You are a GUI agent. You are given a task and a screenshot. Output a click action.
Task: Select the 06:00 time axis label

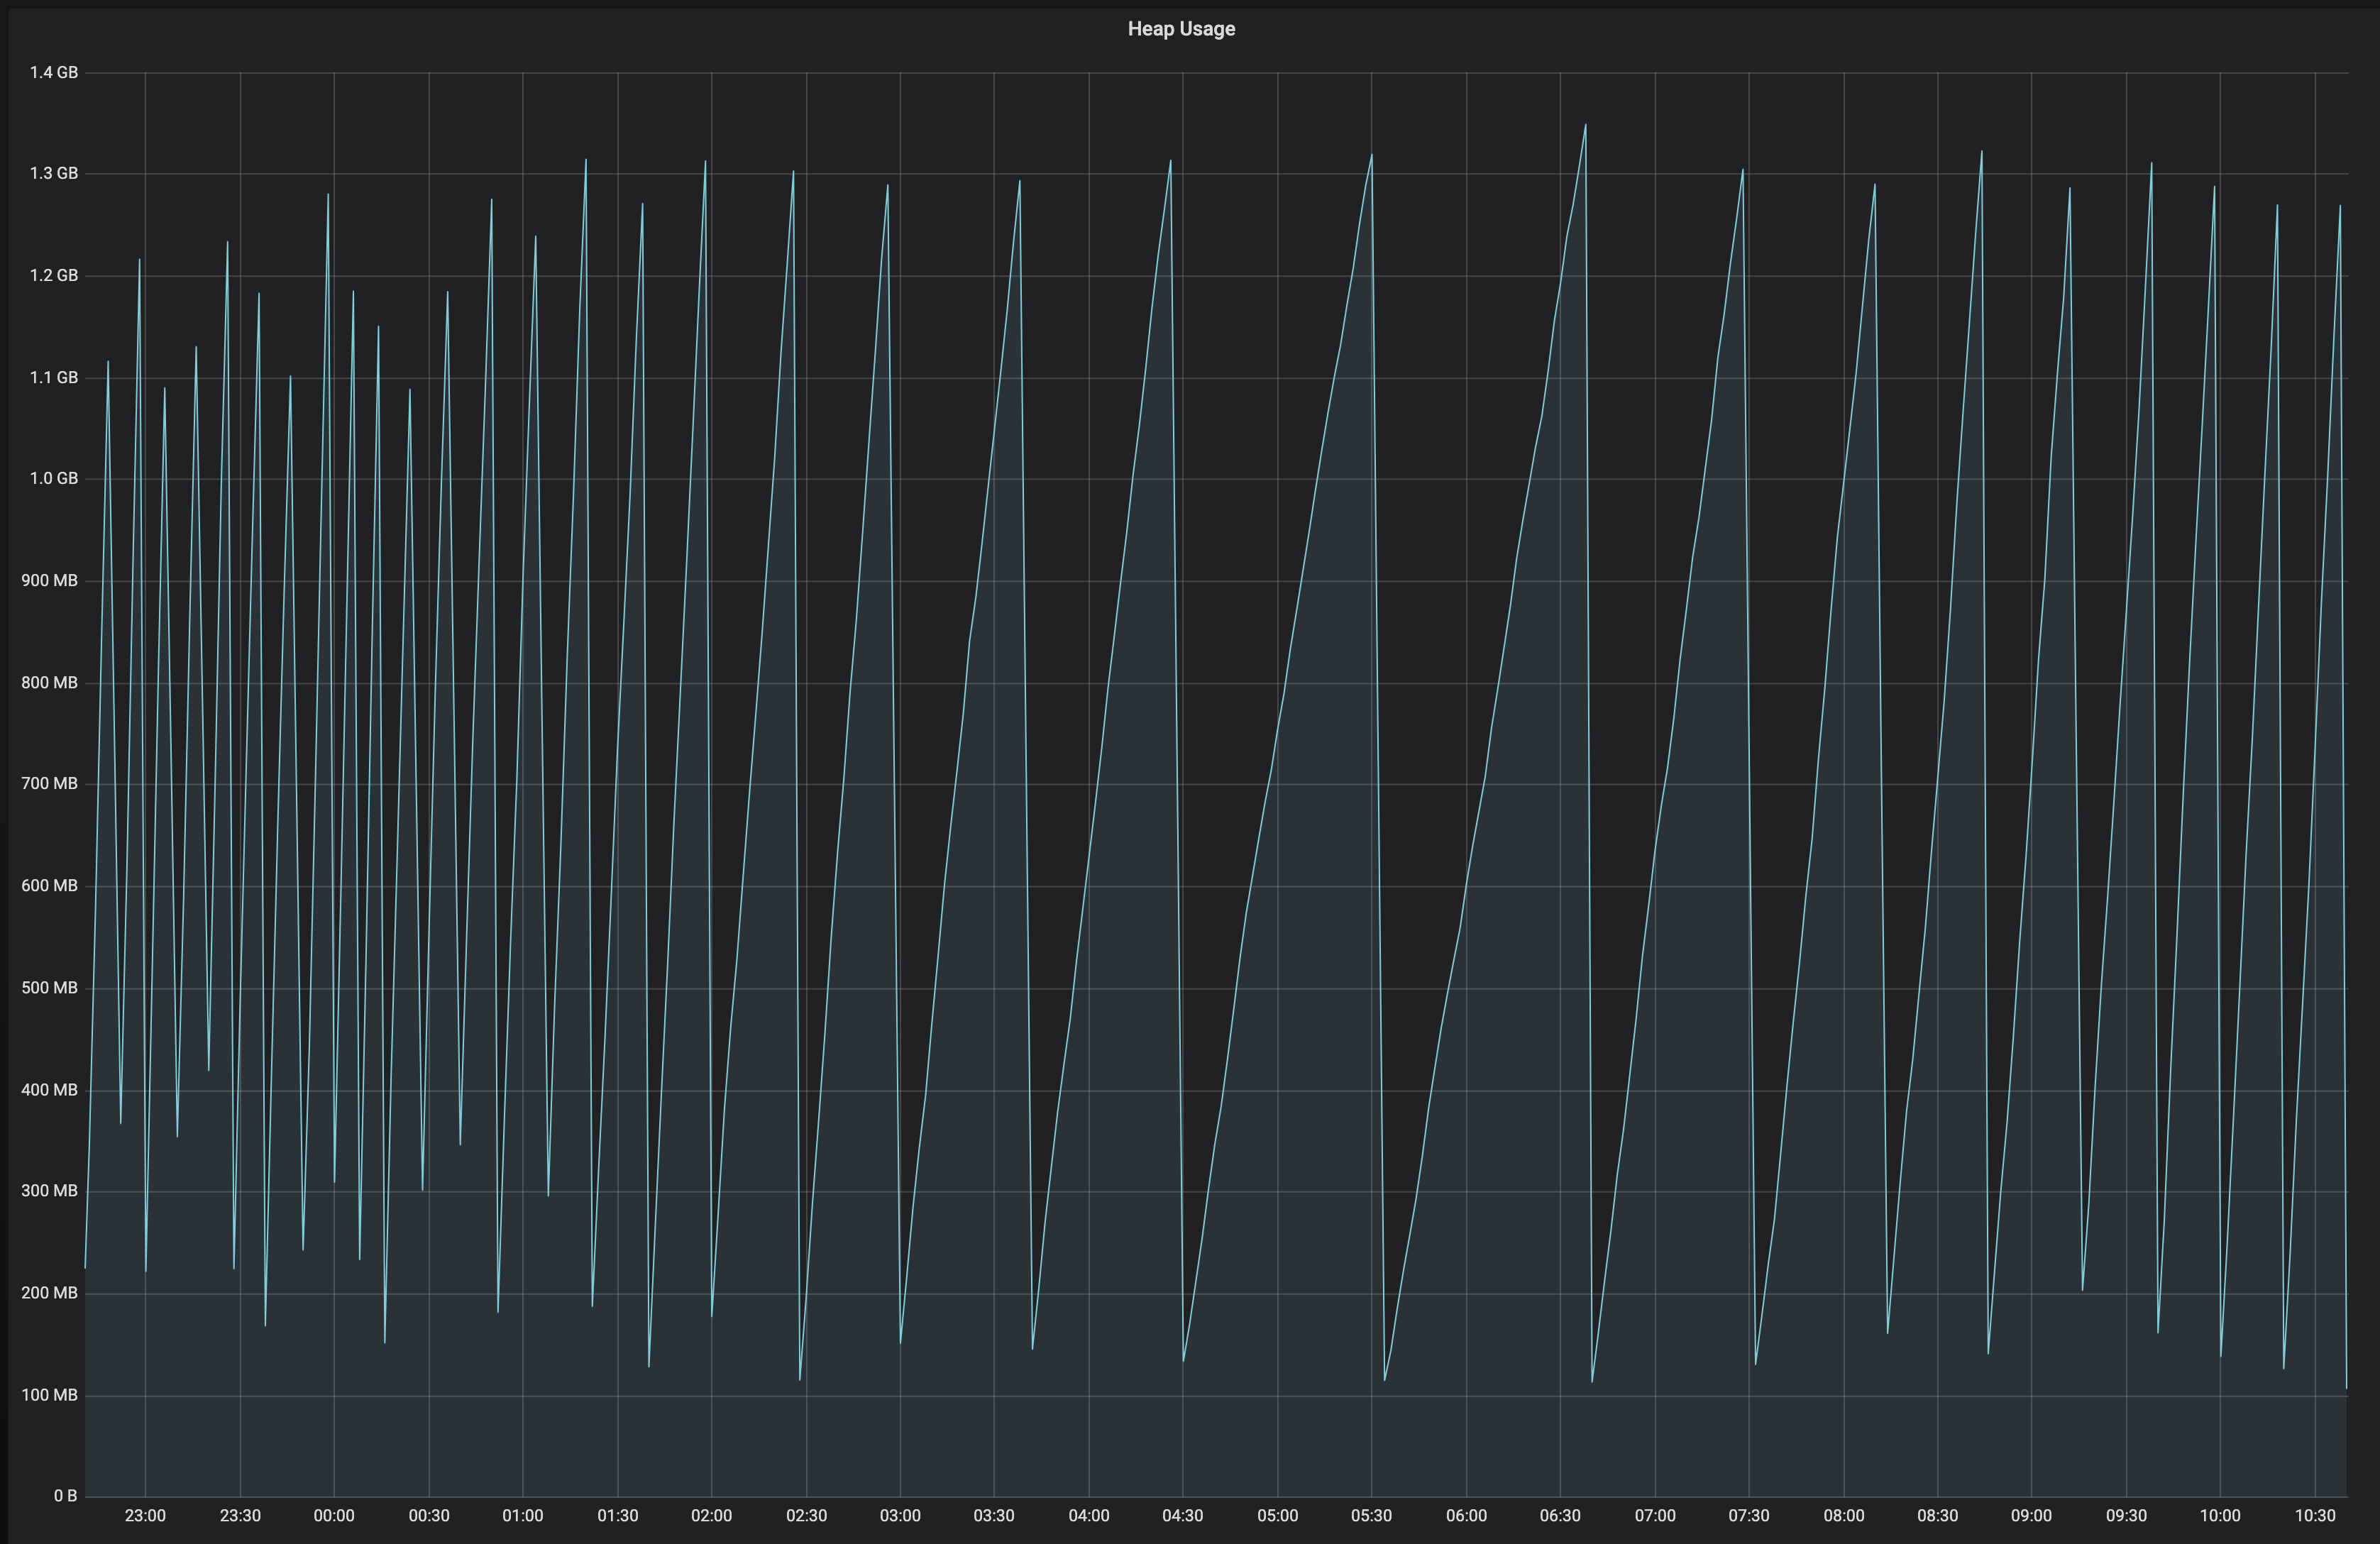pos(1466,1516)
